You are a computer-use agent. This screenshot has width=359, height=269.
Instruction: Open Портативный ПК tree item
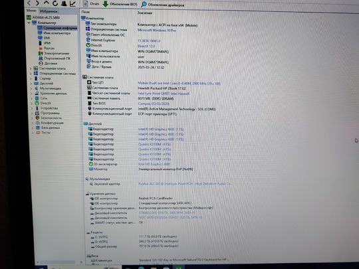[55, 58]
